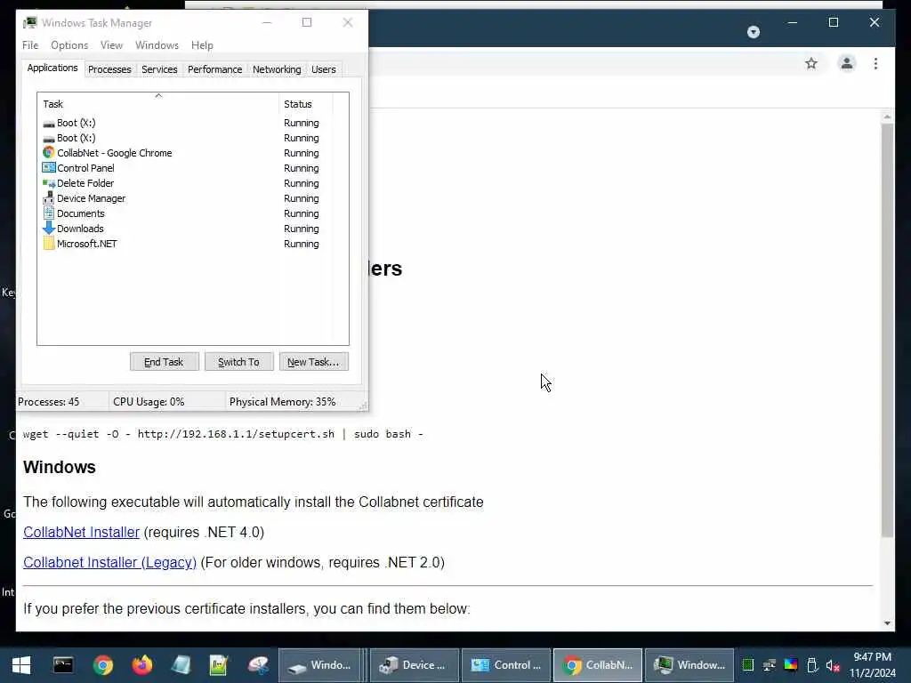Open the Options menu in Task Manager

[69, 45]
